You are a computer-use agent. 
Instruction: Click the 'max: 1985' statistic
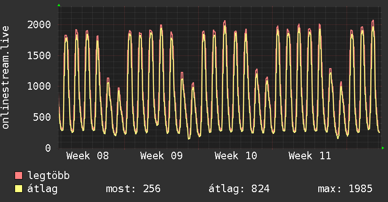pyautogui.click(x=345, y=189)
